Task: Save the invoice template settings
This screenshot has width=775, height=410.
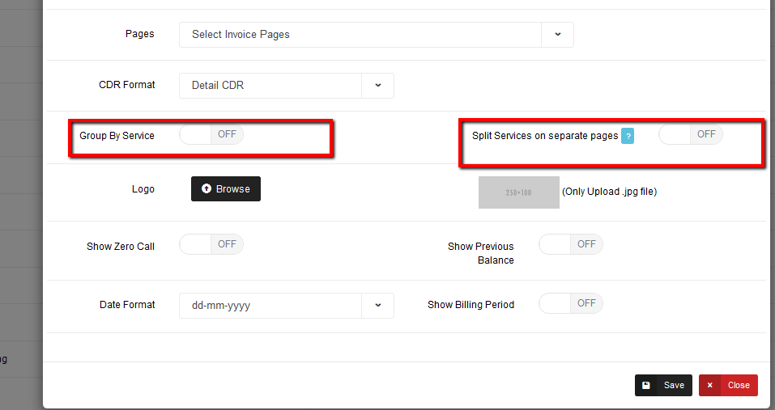Action: click(x=663, y=385)
